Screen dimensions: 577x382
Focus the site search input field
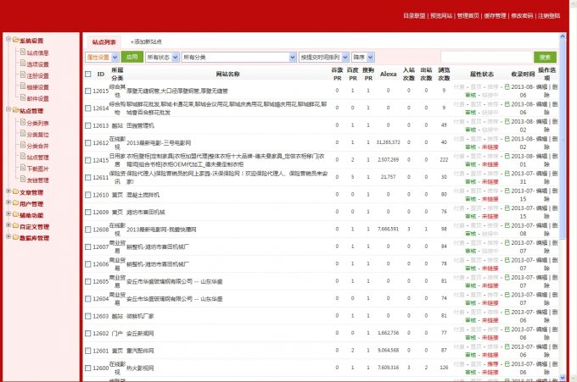click(486, 58)
